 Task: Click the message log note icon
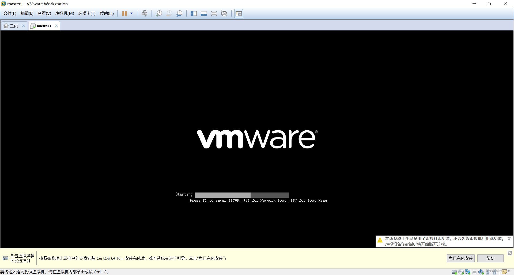coord(505,272)
